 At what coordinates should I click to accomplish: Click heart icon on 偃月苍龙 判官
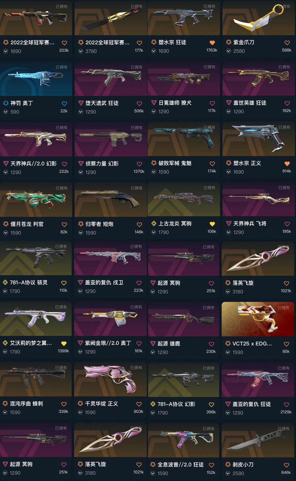pyautogui.click(x=64, y=225)
